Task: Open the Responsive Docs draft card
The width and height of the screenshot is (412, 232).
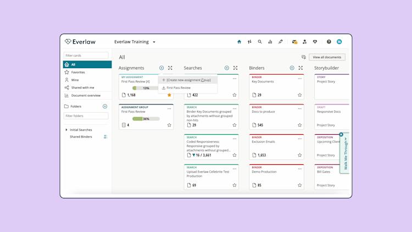Action: coord(332,117)
